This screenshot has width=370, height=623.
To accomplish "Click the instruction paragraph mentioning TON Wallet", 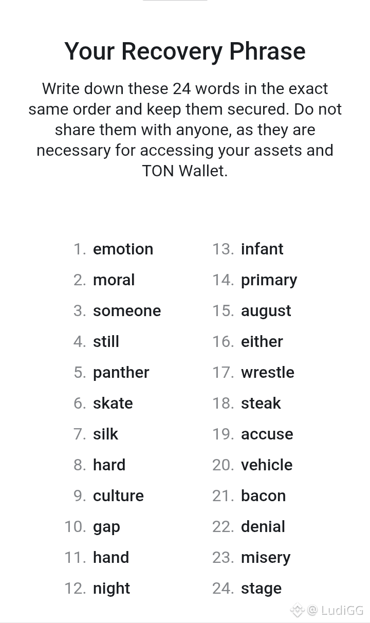I will 185,130.
